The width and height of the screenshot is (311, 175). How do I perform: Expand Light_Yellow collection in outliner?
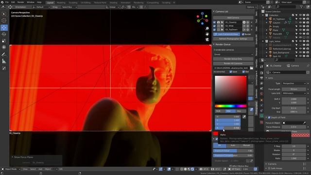click(263, 41)
